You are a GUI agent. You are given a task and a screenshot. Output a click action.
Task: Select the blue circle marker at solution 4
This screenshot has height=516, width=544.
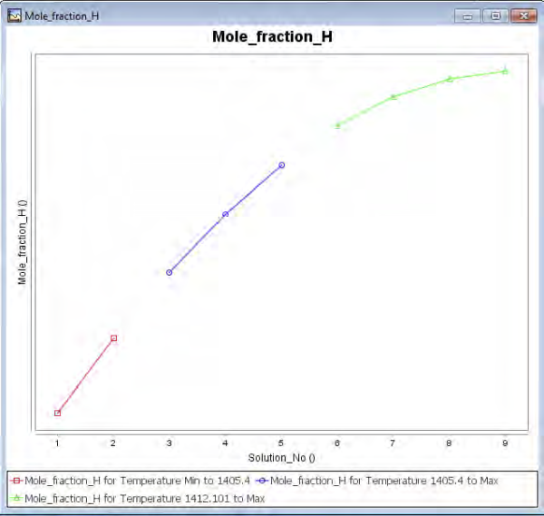coord(225,214)
